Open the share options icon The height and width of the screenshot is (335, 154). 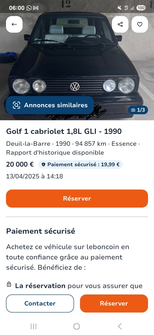pos(120,24)
